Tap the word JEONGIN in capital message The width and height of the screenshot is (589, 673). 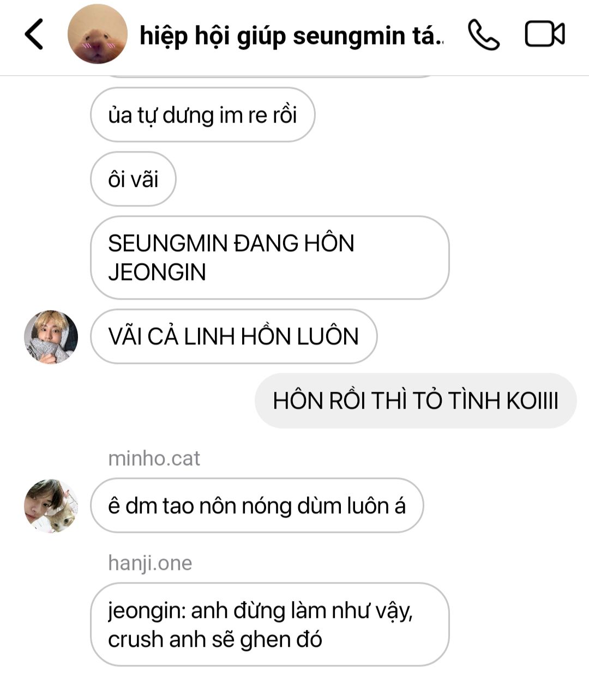(x=157, y=272)
